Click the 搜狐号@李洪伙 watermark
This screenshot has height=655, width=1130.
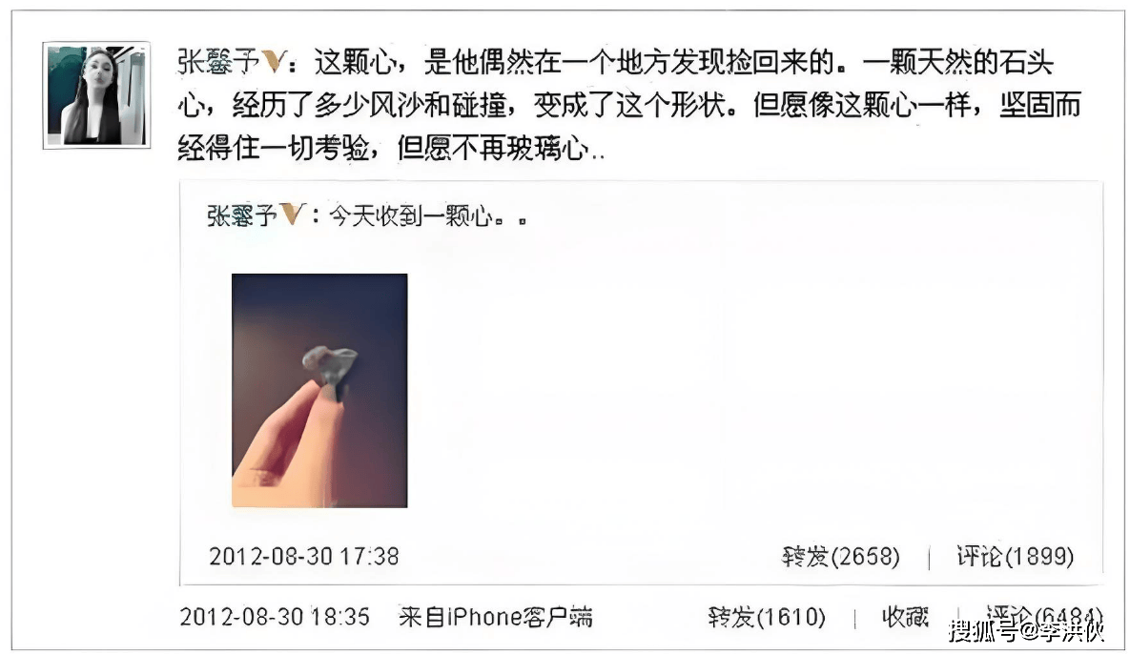pyautogui.click(x=1026, y=632)
